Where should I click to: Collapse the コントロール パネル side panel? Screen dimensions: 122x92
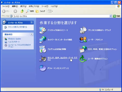[32, 22]
